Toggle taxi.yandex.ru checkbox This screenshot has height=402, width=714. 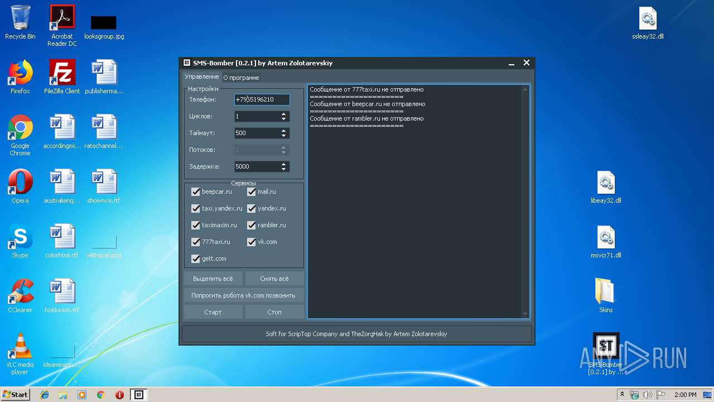coord(196,208)
